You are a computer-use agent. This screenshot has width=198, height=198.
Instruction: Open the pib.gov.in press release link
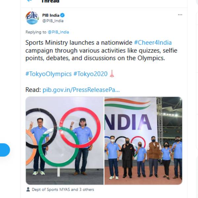(x=81, y=89)
